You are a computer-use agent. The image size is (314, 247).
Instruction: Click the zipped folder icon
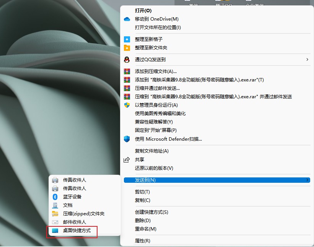[x=55, y=214]
